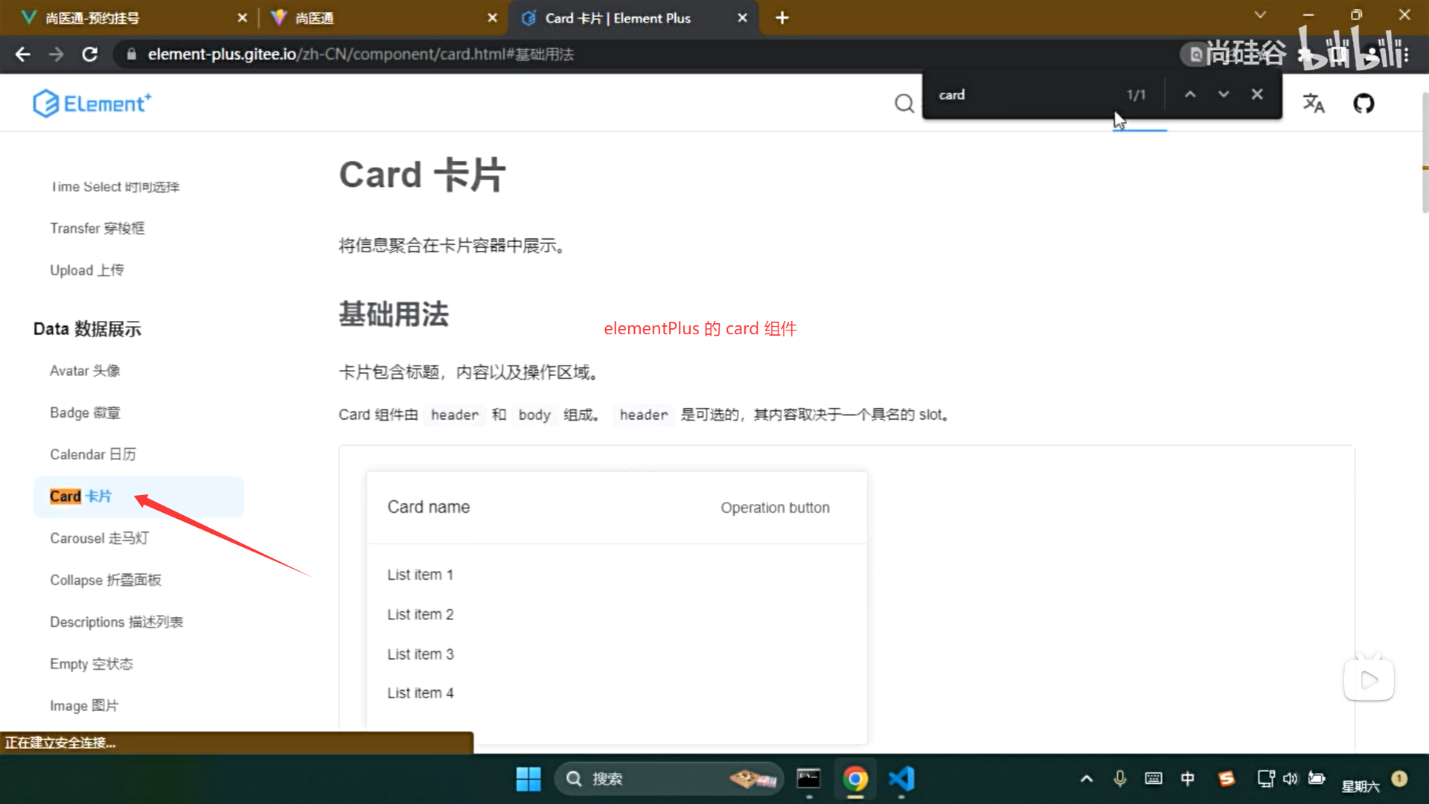Image resolution: width=1429 pixels, height=804 pixels.
Task: Click next match arrow in find bar
Action: point(1223,94)
